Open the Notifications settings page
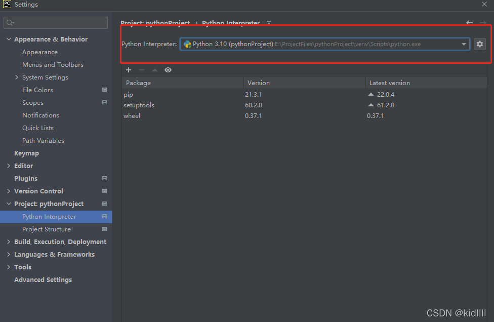 pyautogui.click(x=40, y=115)
